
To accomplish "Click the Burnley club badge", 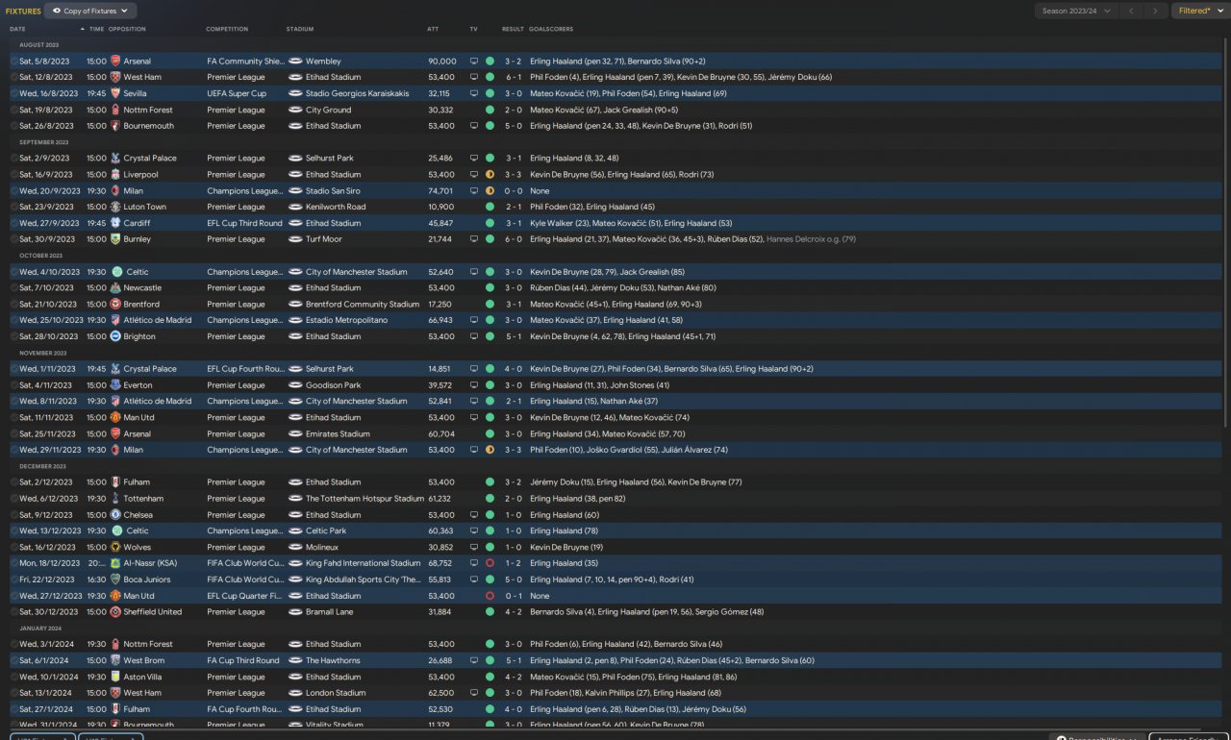I will point(115,239).
